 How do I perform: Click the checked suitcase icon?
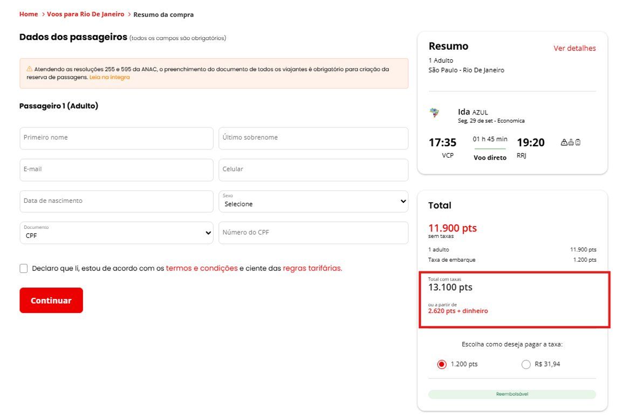(x=578, y=142)
